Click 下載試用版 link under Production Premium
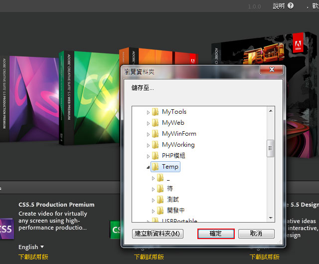Image resolution: width=319 pixels, height=264 pixels. [x=33, y=257]
